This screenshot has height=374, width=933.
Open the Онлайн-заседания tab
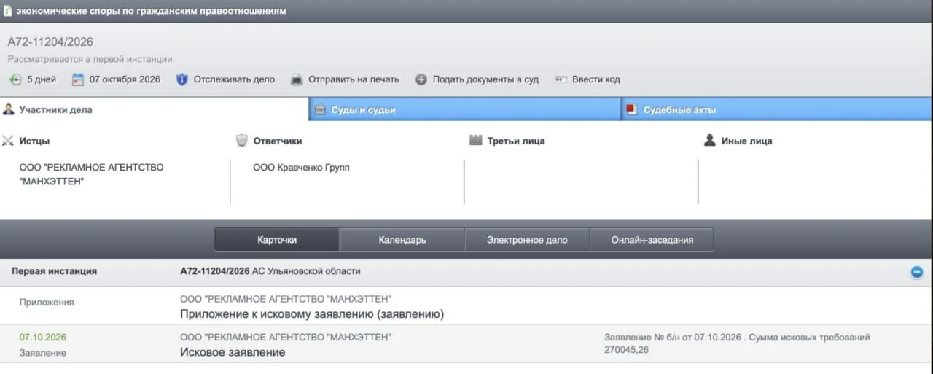(x=652, y=239)
